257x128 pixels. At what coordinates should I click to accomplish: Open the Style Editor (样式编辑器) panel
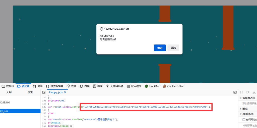pos(54,86)
